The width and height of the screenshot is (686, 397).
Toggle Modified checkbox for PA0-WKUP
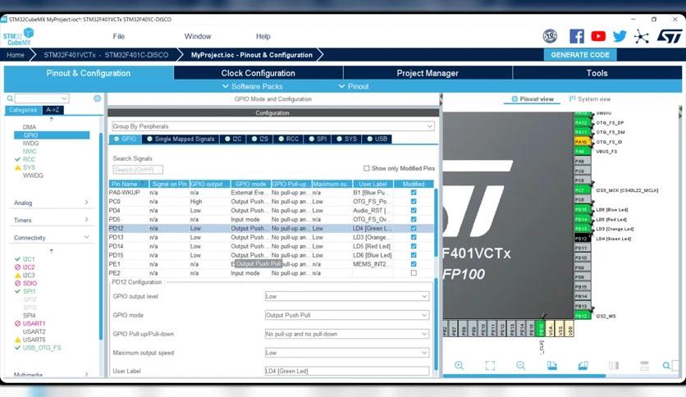click(x=414, y=193)
